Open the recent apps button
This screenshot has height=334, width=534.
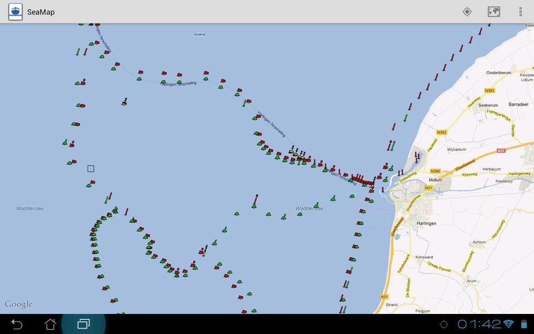pyautogui.click(x=83, y=324)
